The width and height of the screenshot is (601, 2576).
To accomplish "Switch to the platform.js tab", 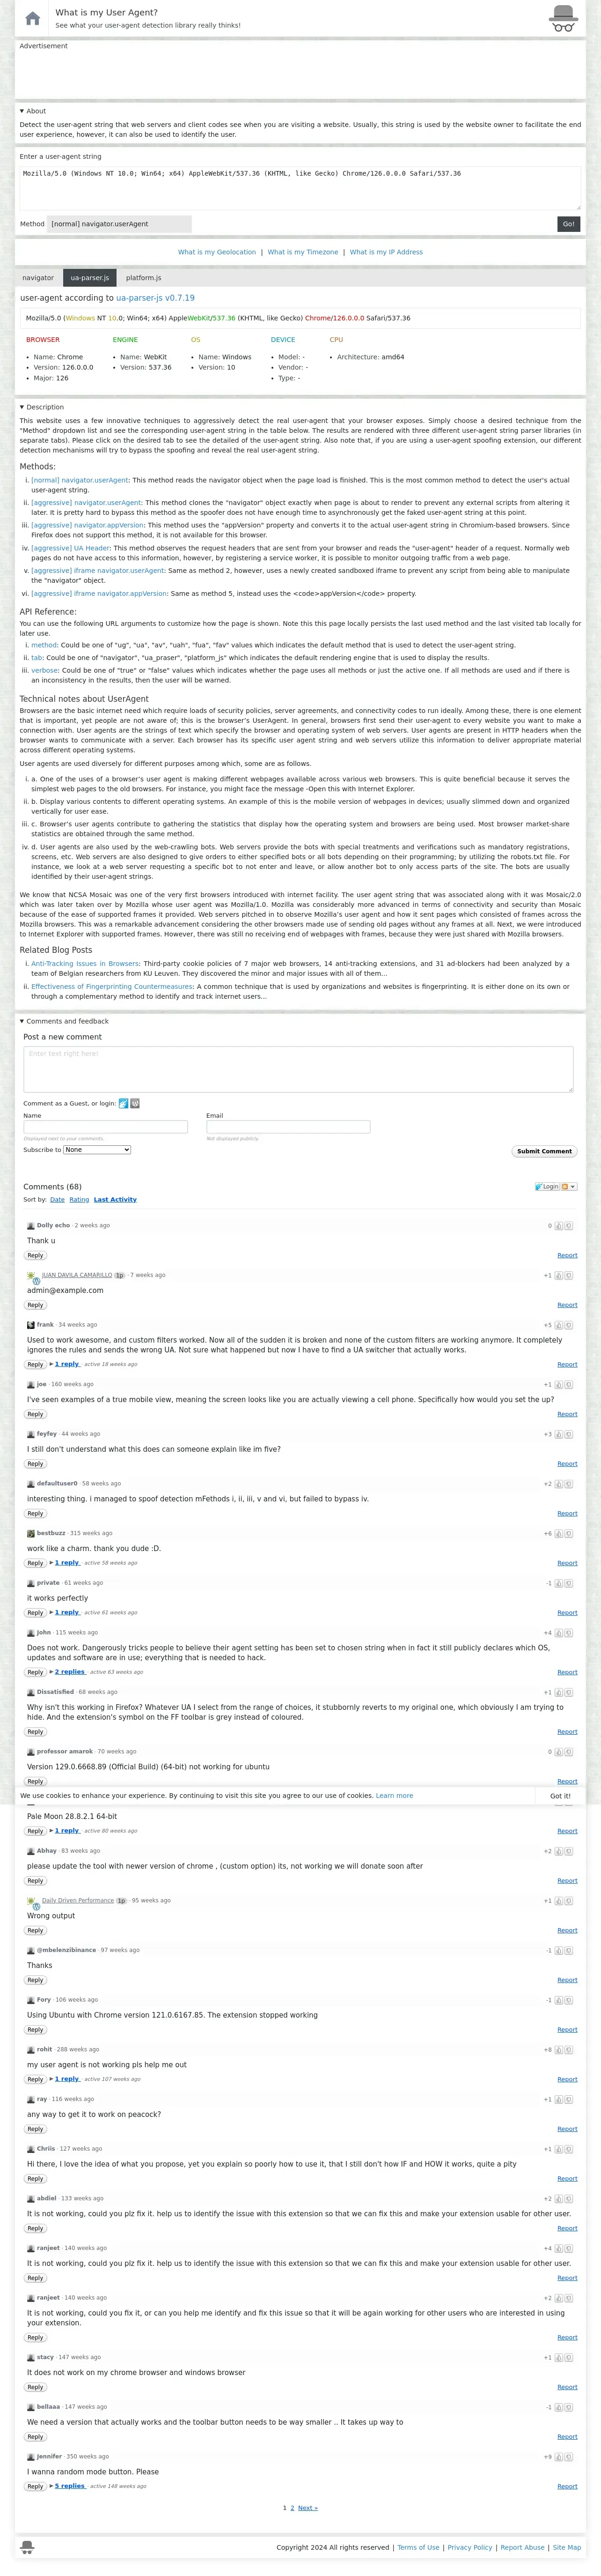I will [x=143, y=278].
